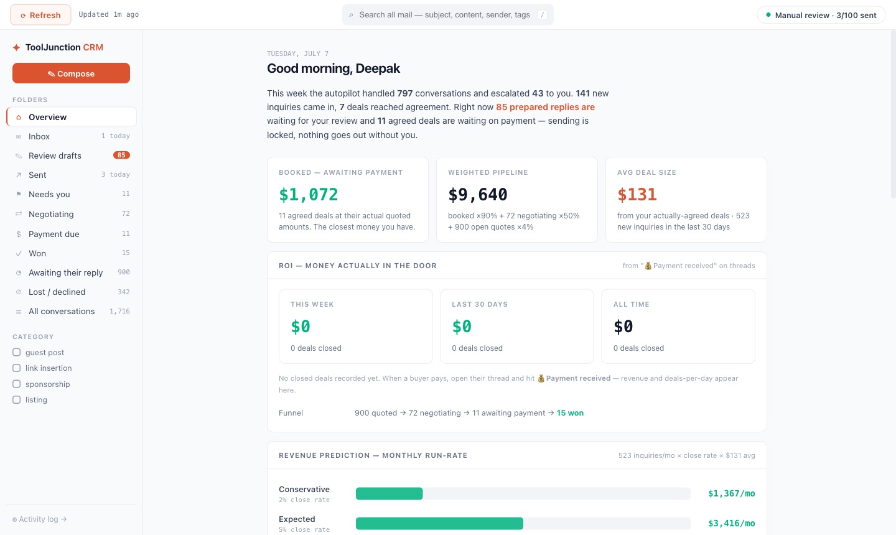Click the "15 won" funnel text
Image resolution: width=896 pixels, height=535 pixels.
[x=570, y=413]
